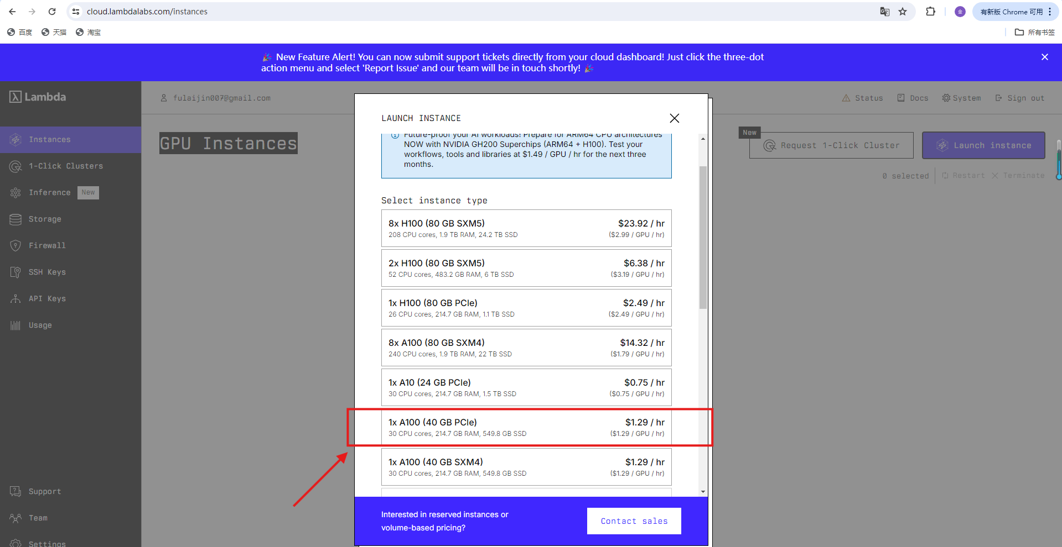Click the user account email fulaijin007@gmail.com

[x=221, y=98]
